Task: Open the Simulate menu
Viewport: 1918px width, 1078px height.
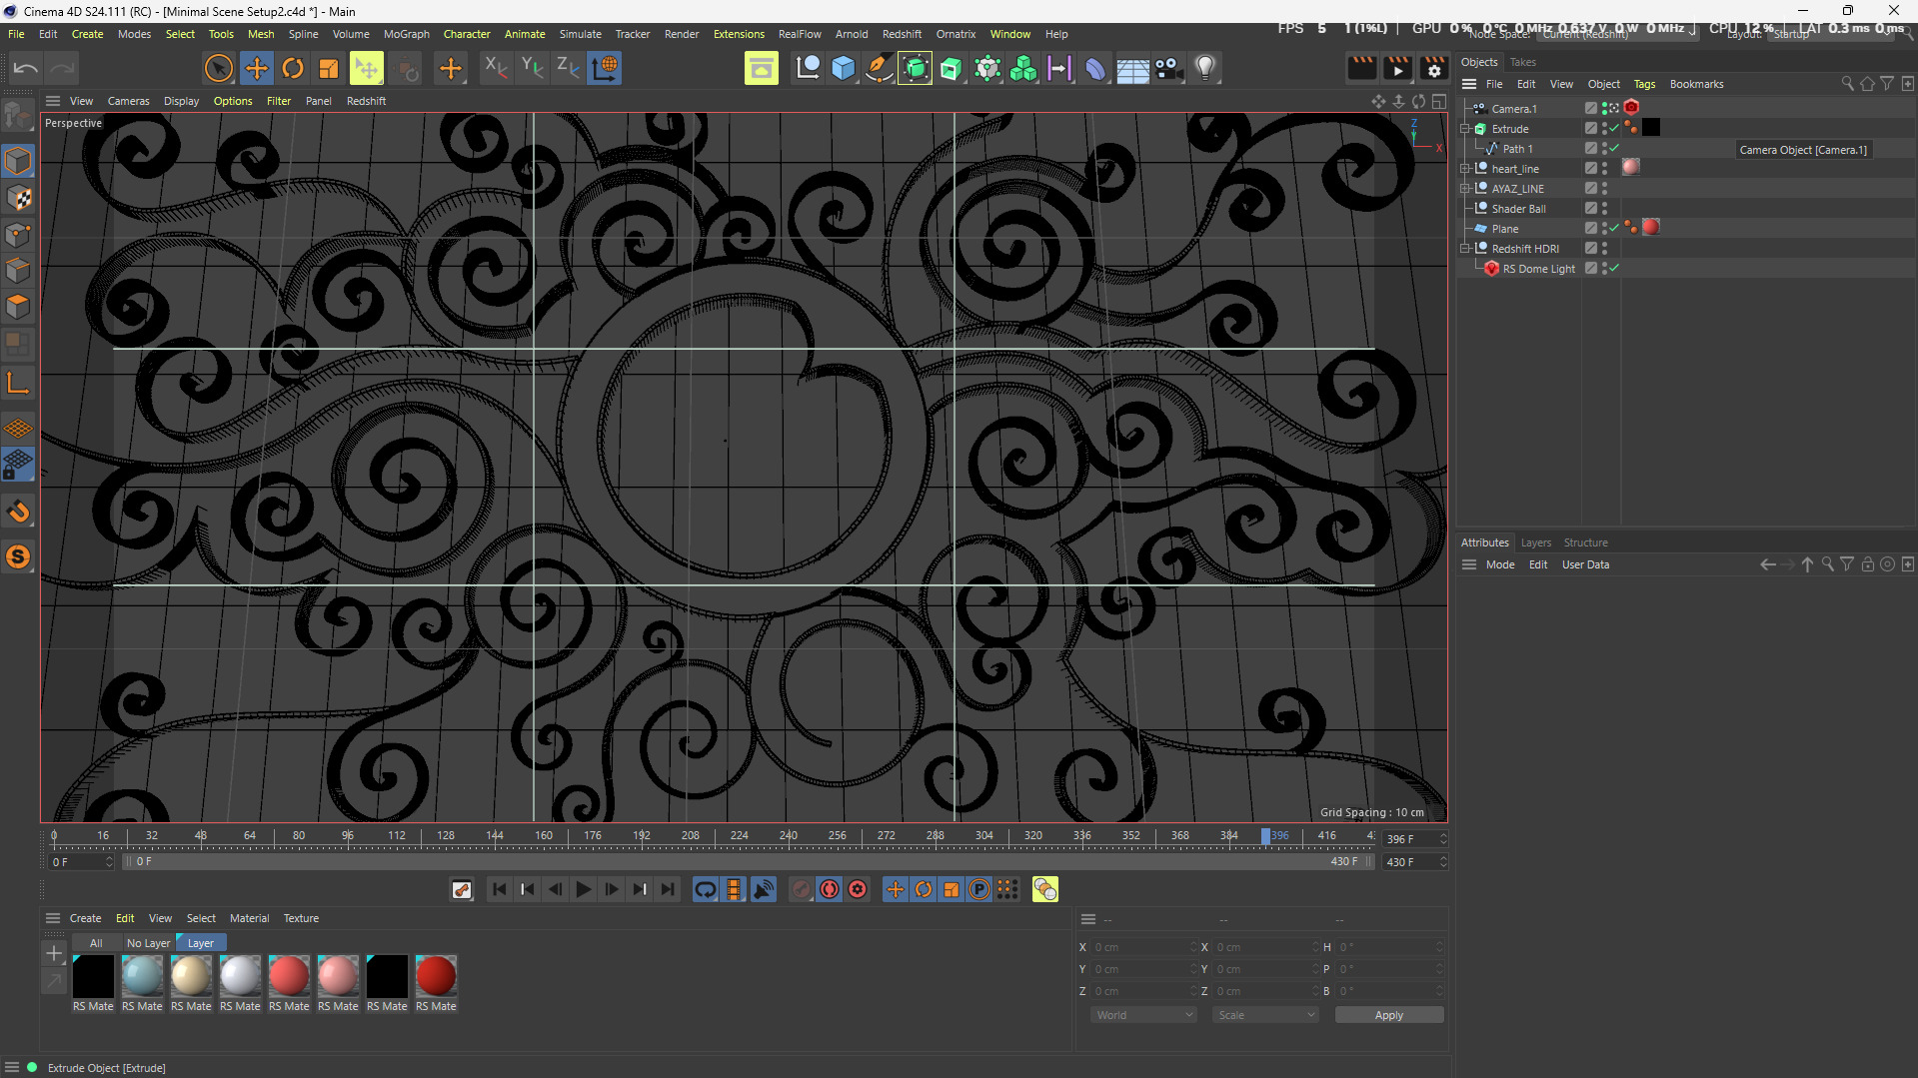Action: click(580, 34)
